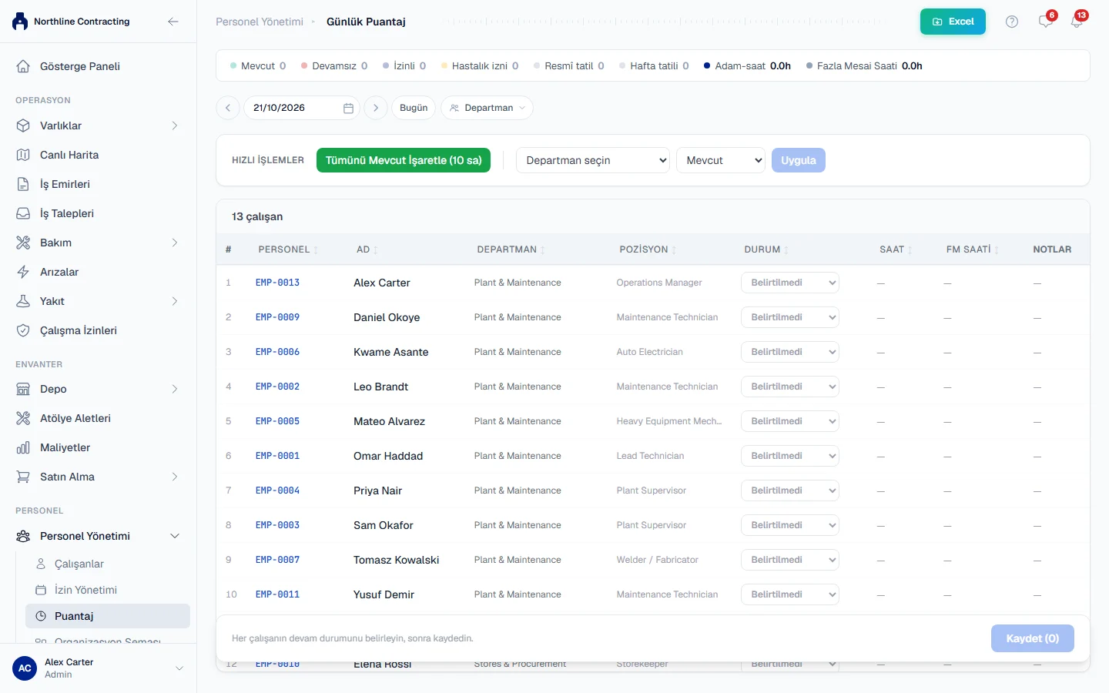Viewport: 1109px width, 693px height.
Task: Open Priya Nair's durum dropdown
Action: [790, 490]
